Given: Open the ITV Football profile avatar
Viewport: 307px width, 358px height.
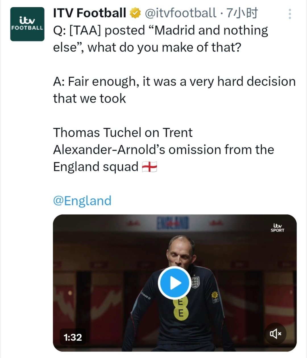Looking at the screenshot, I should [27, 24].
